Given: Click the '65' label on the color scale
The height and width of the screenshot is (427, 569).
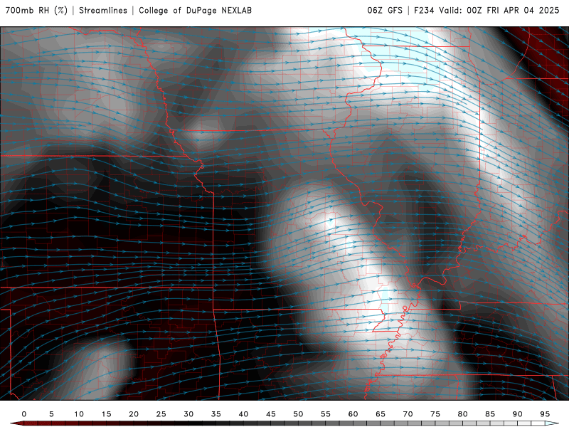Looking at the screenshot, I should 381,414.
